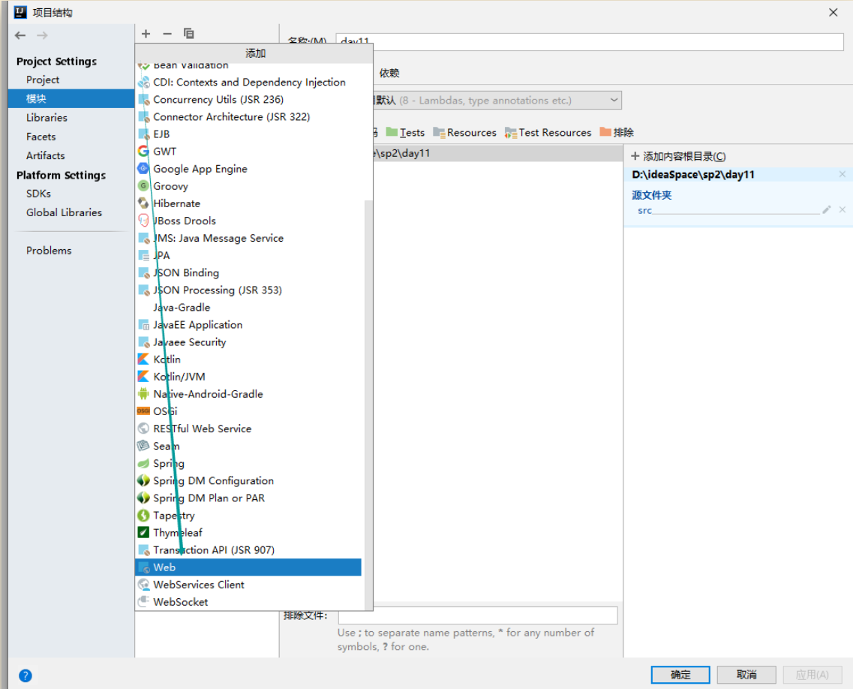Image resolution: width=853 pixels, height=689 pixels.
Task: Mark as Tests folder button
Action: [x=405, y=132]
